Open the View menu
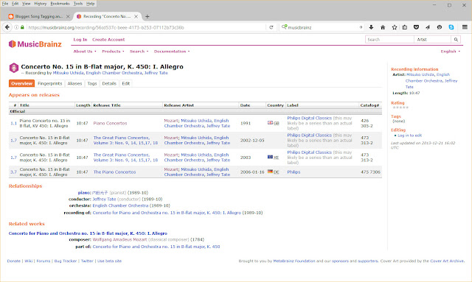The width and height of the screenshot is (472, 282). pos(27,4)
